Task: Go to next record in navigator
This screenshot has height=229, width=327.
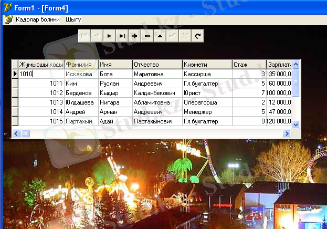Action: point(110,36)
